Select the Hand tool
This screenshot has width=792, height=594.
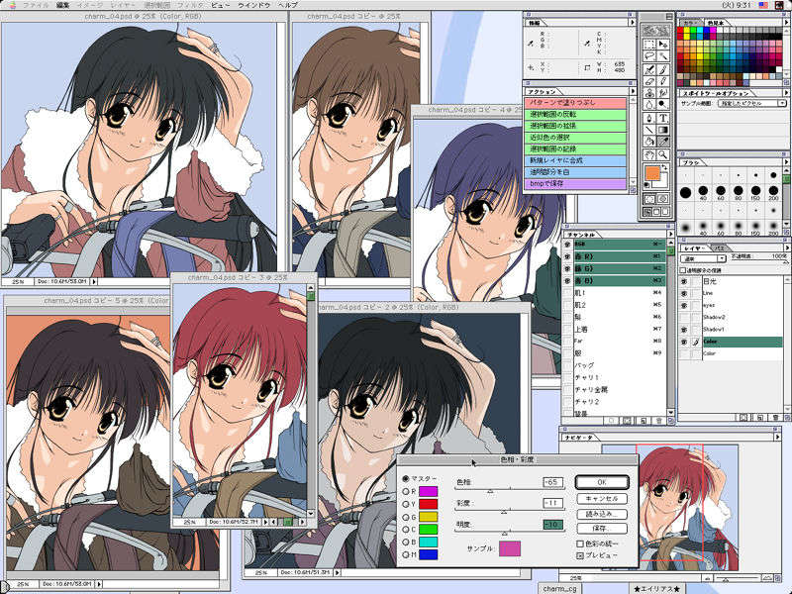(650, 155)
